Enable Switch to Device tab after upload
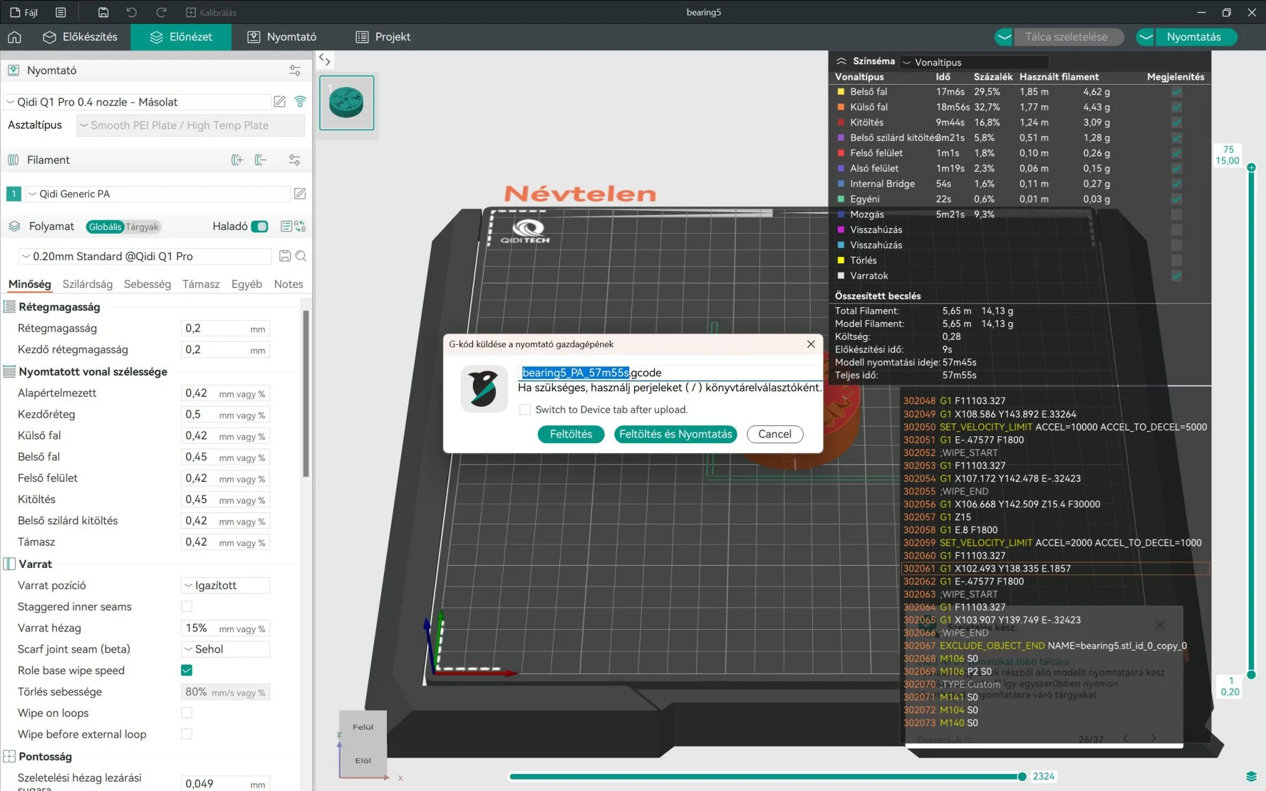 tap(525, 409)
